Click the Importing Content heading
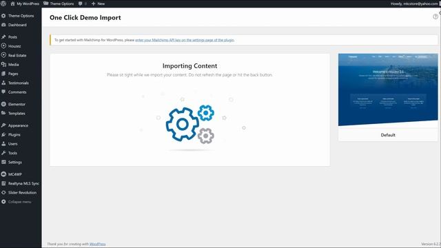This screenshot has width=441, height=248. 190,66
